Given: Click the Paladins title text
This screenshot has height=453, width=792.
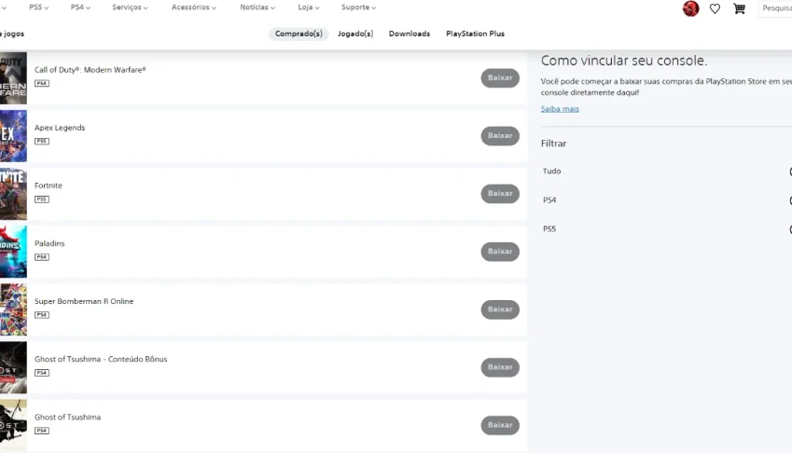Looking at the screenshot, I should [x=49, y=243].
